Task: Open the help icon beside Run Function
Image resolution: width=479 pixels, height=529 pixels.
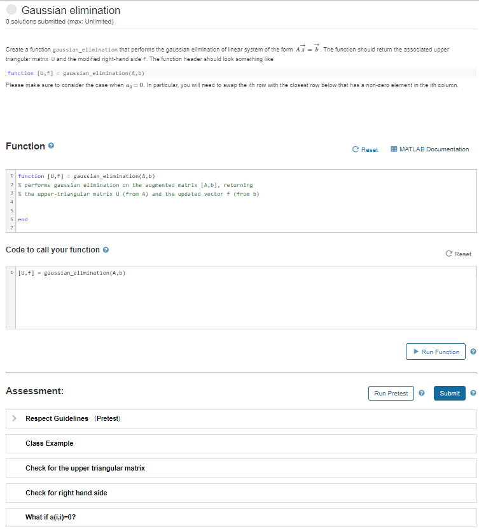Action: click(473, 352)
